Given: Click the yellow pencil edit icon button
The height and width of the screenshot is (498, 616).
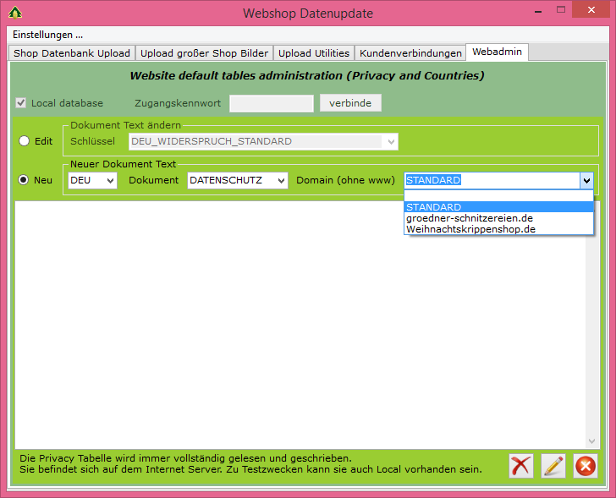Looking at the screenshot, I should [x=553, y=465].
